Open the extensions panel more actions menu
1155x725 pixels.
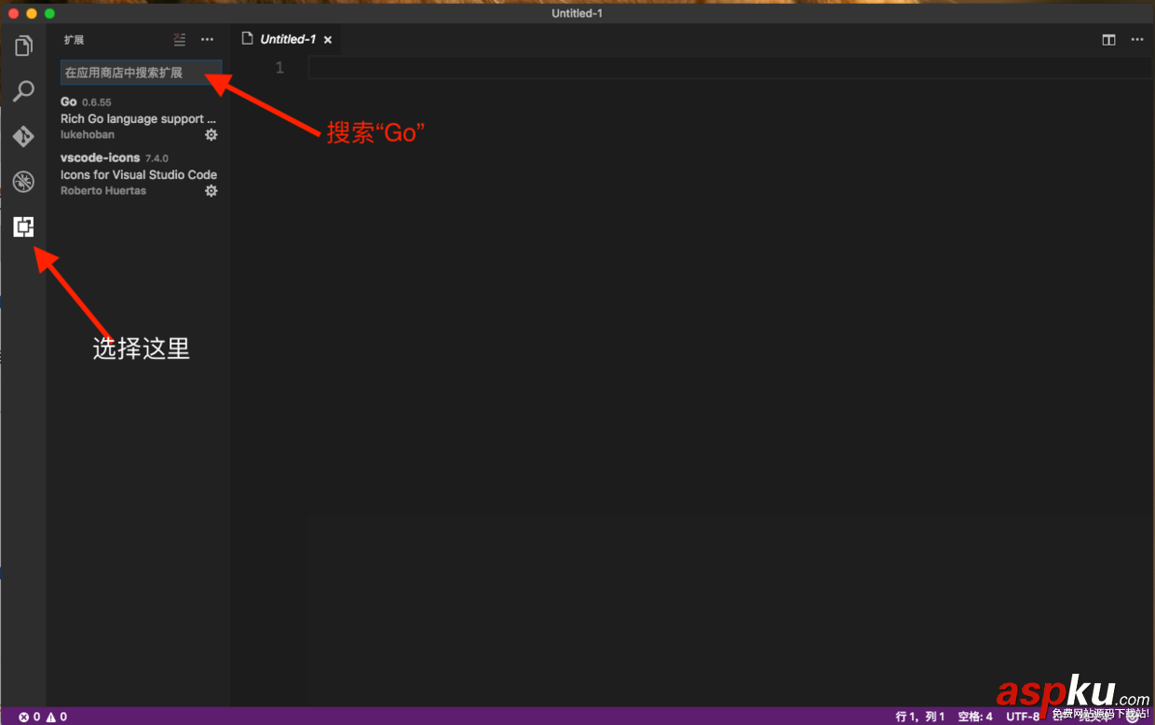point(207,39)
